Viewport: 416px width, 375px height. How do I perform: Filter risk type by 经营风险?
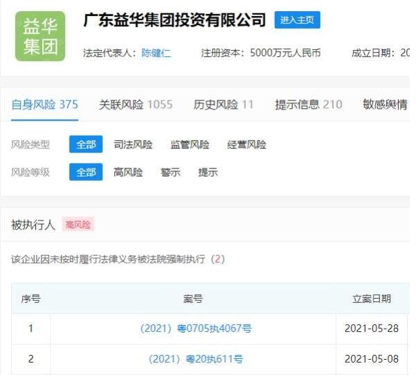click(x=246, y=145)
